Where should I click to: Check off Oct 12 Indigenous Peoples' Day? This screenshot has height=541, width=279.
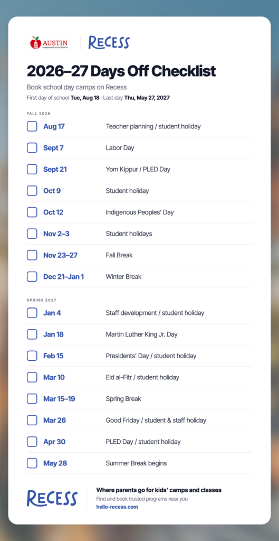[32, 212]
